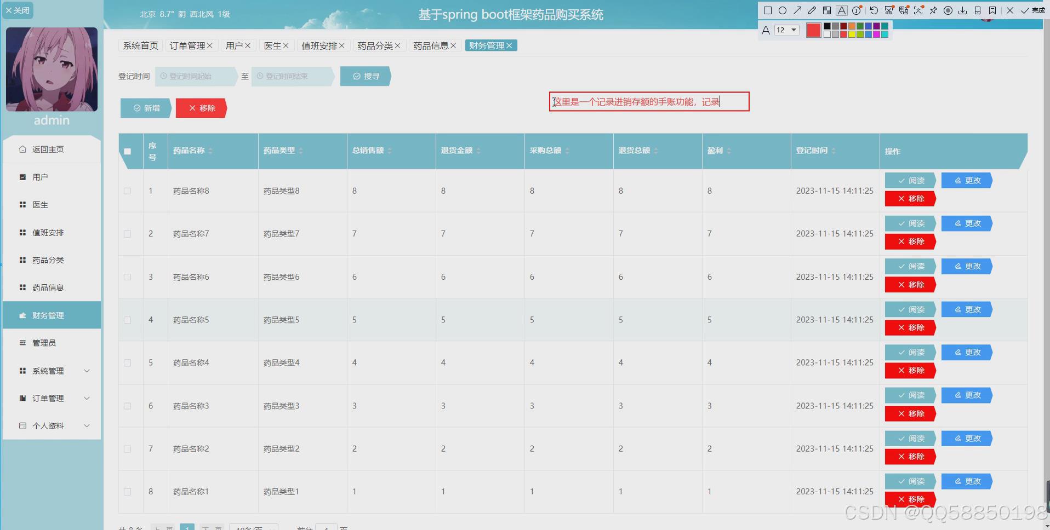This screenshot has height=530, width=1050.
Task: Click the 搜寻 search button
Action: [x=366, y=76]
